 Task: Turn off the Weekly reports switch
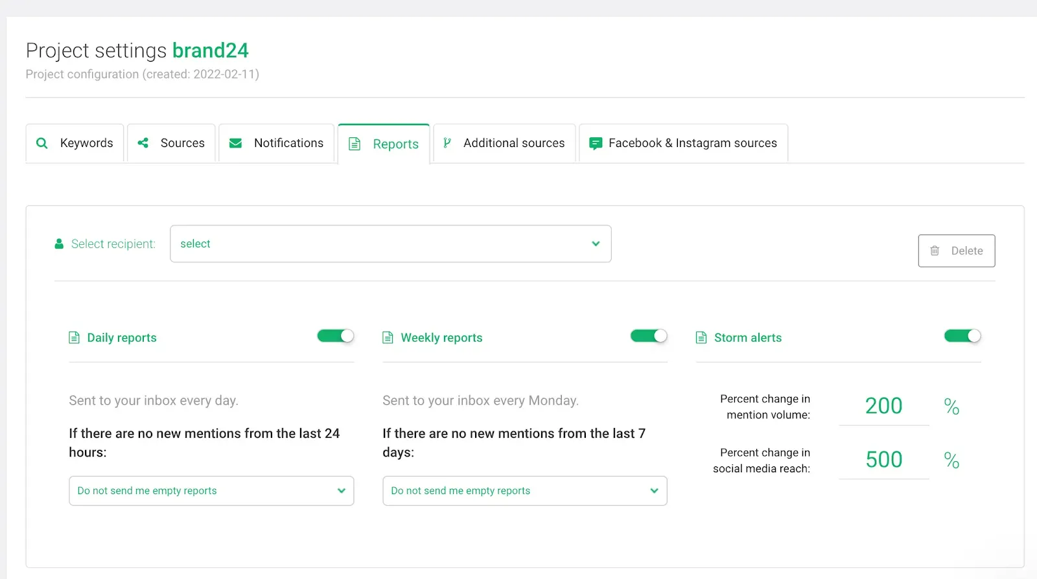[649, 335]
